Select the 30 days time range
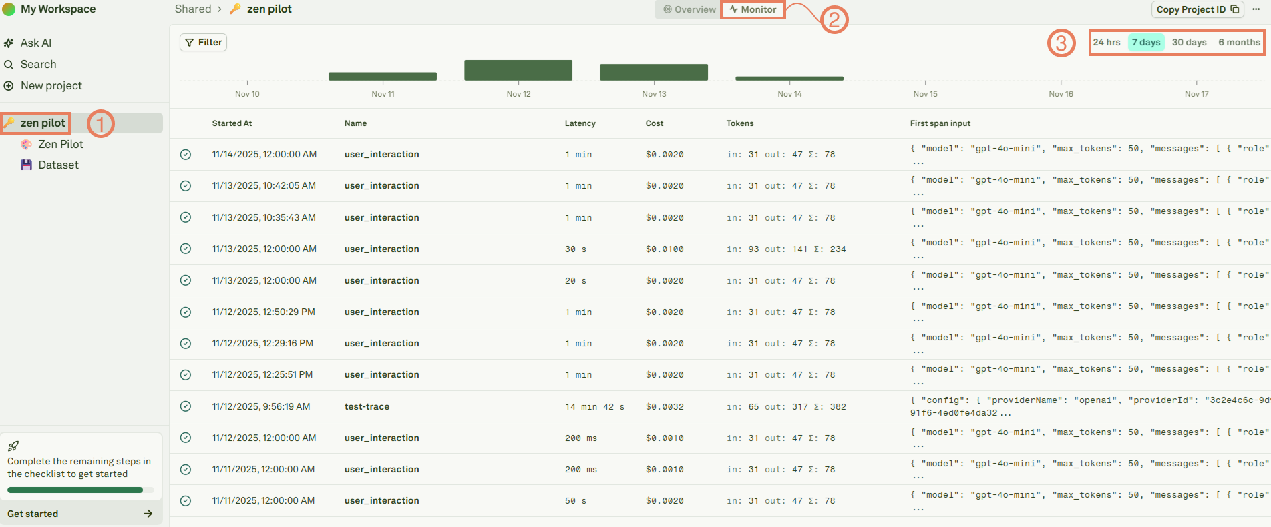1271x527 pixels. point(1190,42)
